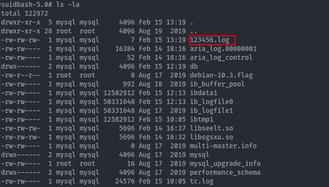Click the mysql directory entry name
This screenshot has width=329, height=187.
(x=200, y=155)
